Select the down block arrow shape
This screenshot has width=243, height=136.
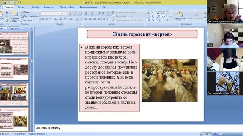[164, 16]
